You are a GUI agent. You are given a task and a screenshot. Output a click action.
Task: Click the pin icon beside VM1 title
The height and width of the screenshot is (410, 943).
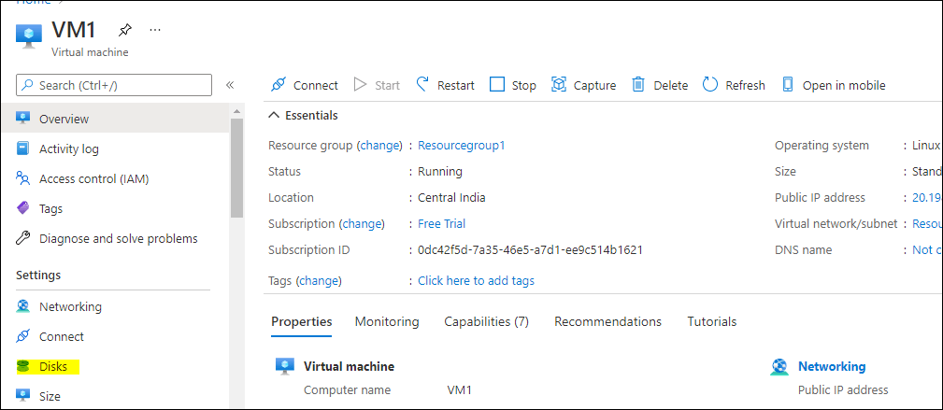124,30
